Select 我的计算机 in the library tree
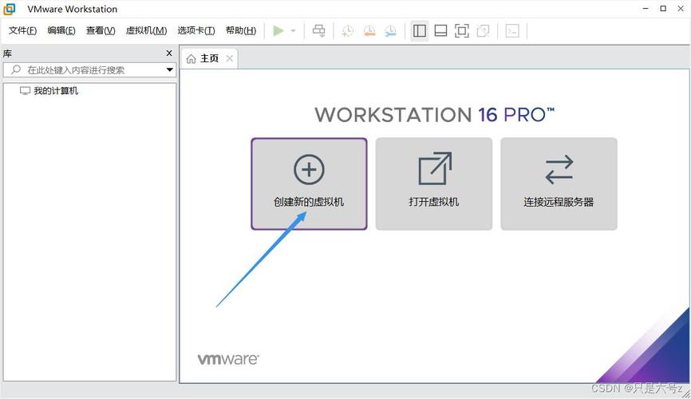Image resolution: width=691 pixels, height=399 pixels. pos(56,91)
